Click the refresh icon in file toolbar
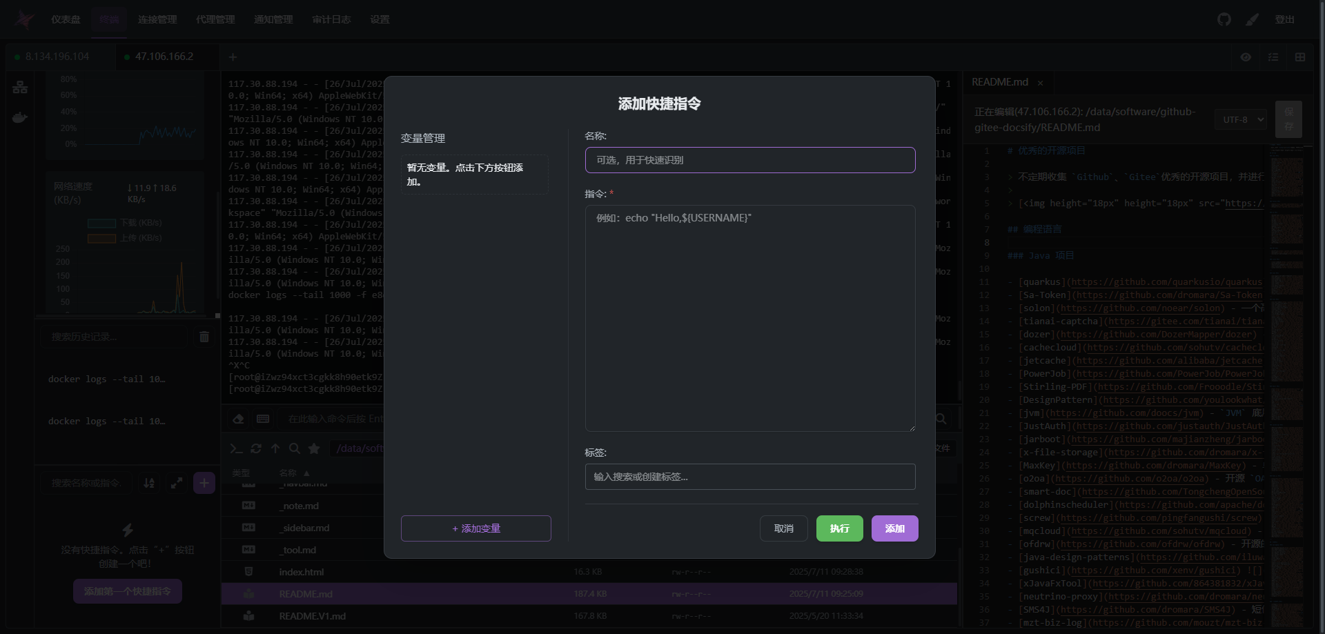The width and height of the screenshot is (1325, 634). [x=256, y=448]
